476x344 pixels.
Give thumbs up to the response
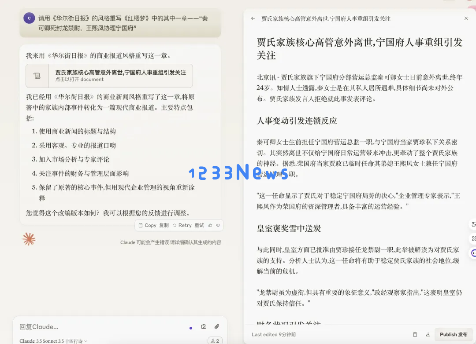click(210, 225)
